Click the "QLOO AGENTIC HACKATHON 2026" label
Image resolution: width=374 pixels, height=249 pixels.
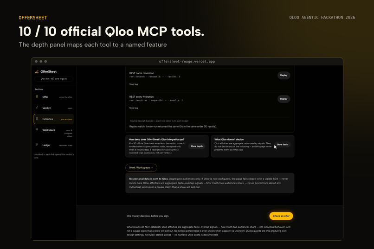322,18
